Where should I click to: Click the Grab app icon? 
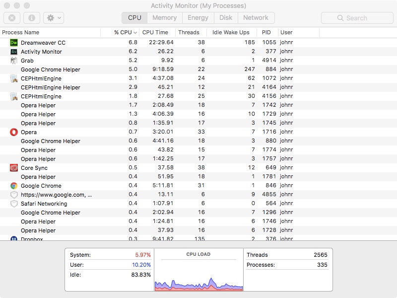pos(14,61)
